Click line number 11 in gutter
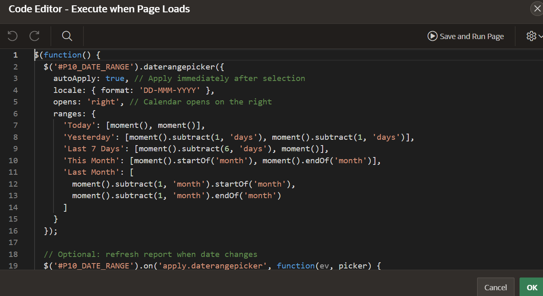The image size is (543, 296). pyautogui.click(x=13, y=172)
